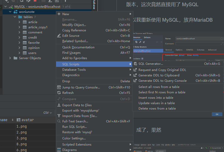Switch to the Drivers tab in the dialog
The image size is (224, 152).
pos(147,37)
